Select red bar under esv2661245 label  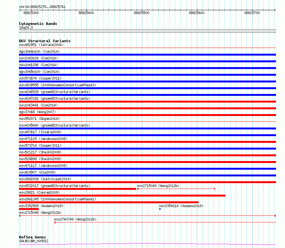click(x=109, y=202)
